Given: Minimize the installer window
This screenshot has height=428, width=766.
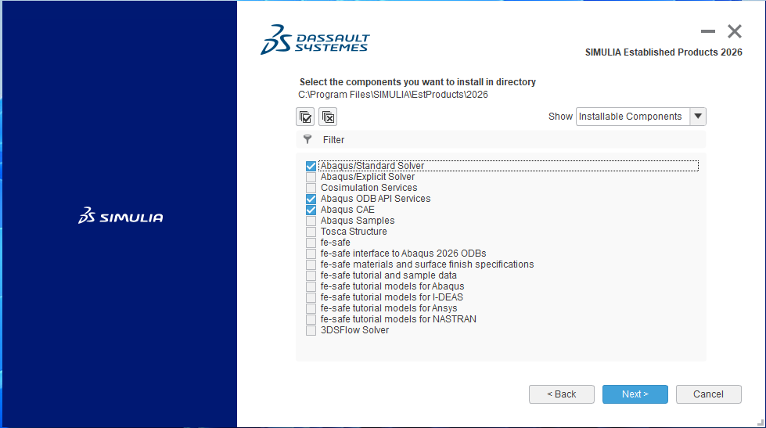Looking at the screenshot, I should pyautogui.click(x=708, y=31).
